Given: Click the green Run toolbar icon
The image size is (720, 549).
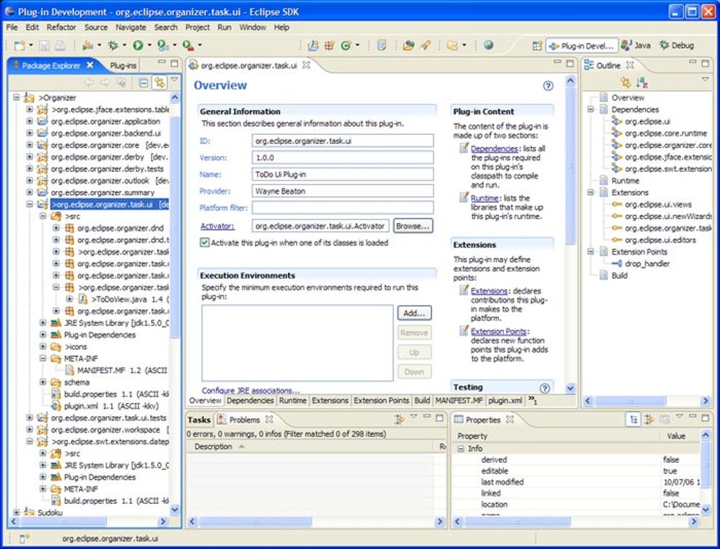Looking at the screenshot, I should 138,45.
